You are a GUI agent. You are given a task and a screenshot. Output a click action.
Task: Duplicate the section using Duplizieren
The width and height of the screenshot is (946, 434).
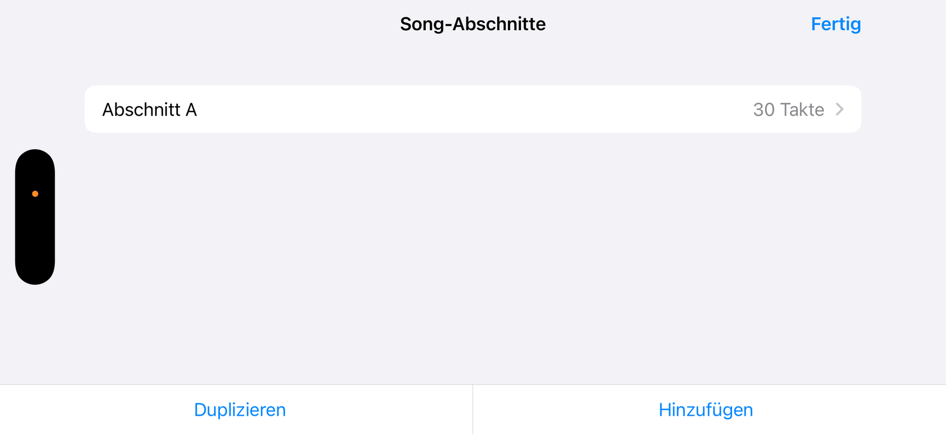[239, 410]
